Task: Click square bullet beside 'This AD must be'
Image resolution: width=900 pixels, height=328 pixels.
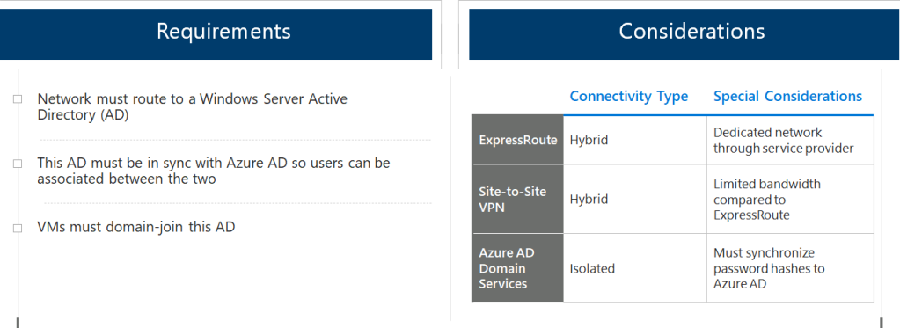Action: (x=18, y=164)
